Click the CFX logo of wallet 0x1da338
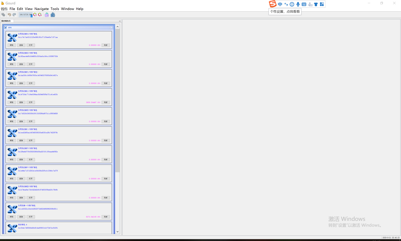Viewport: 401px width, 241px height. (12, 76)
